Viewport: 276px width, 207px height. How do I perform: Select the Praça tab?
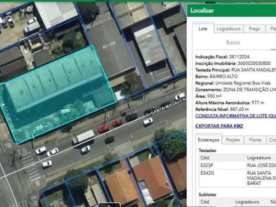254,29
